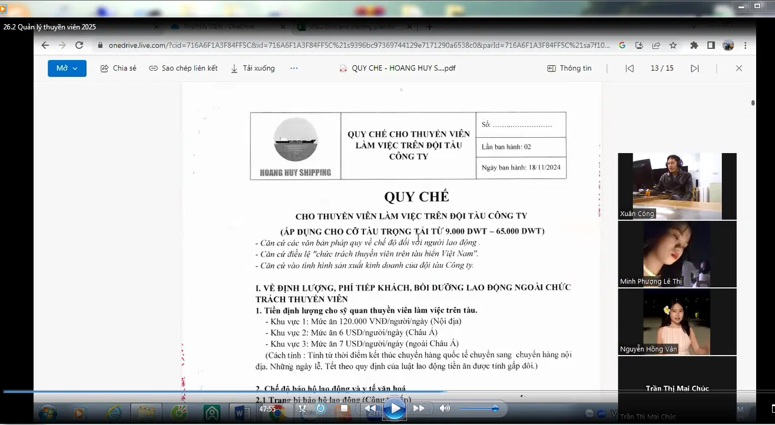The height and width of the screenshot is (425, 775).
Task: Open the browser extensions puzzle icon
Action: coord(694,45)
